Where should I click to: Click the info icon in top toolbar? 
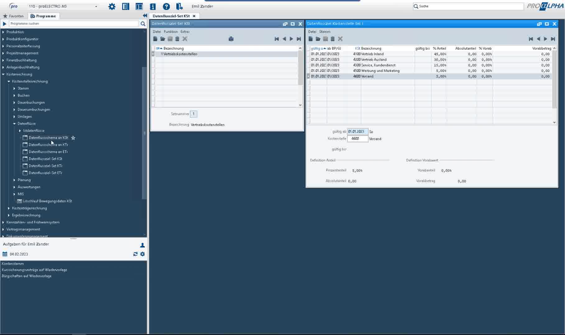153,6
